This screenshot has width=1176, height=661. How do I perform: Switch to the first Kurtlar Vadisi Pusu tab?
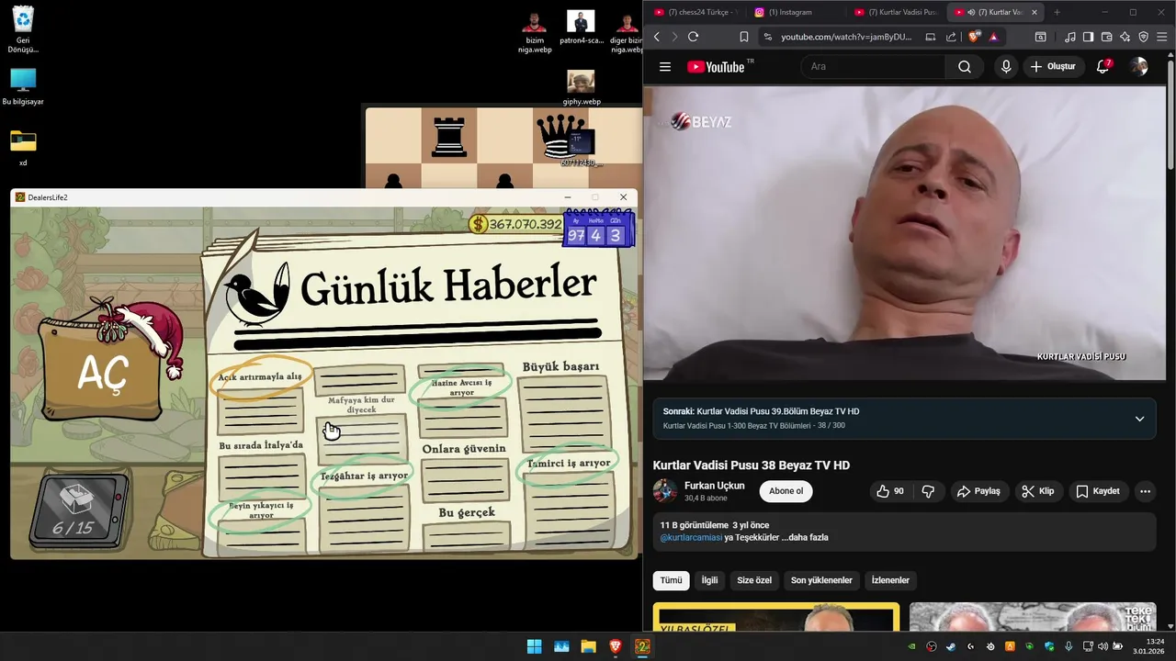[895, 12]
